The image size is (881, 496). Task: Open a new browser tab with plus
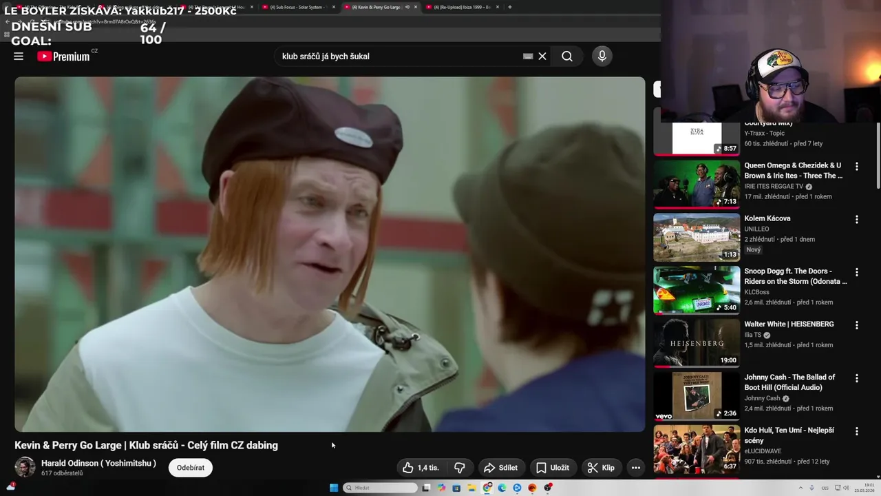tap(509, 7)
